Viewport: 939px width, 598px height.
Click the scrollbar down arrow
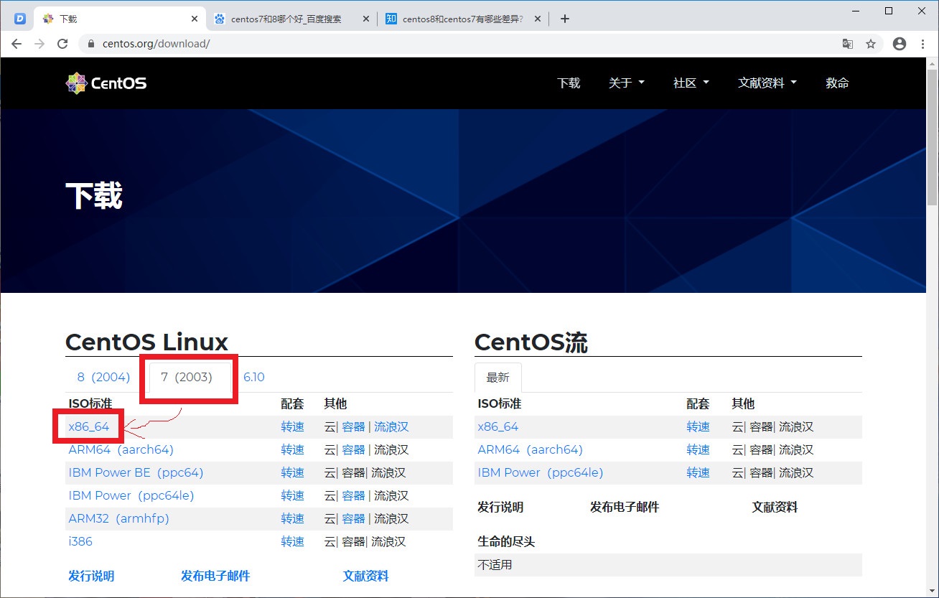pyautogui.click(x=932, y=592)
